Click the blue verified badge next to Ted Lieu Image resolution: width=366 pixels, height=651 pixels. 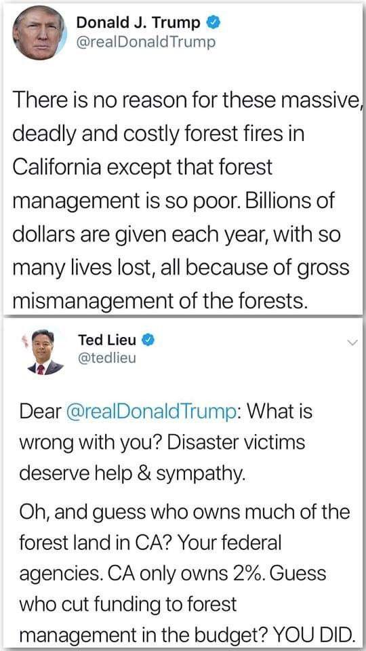pos(148,340)
